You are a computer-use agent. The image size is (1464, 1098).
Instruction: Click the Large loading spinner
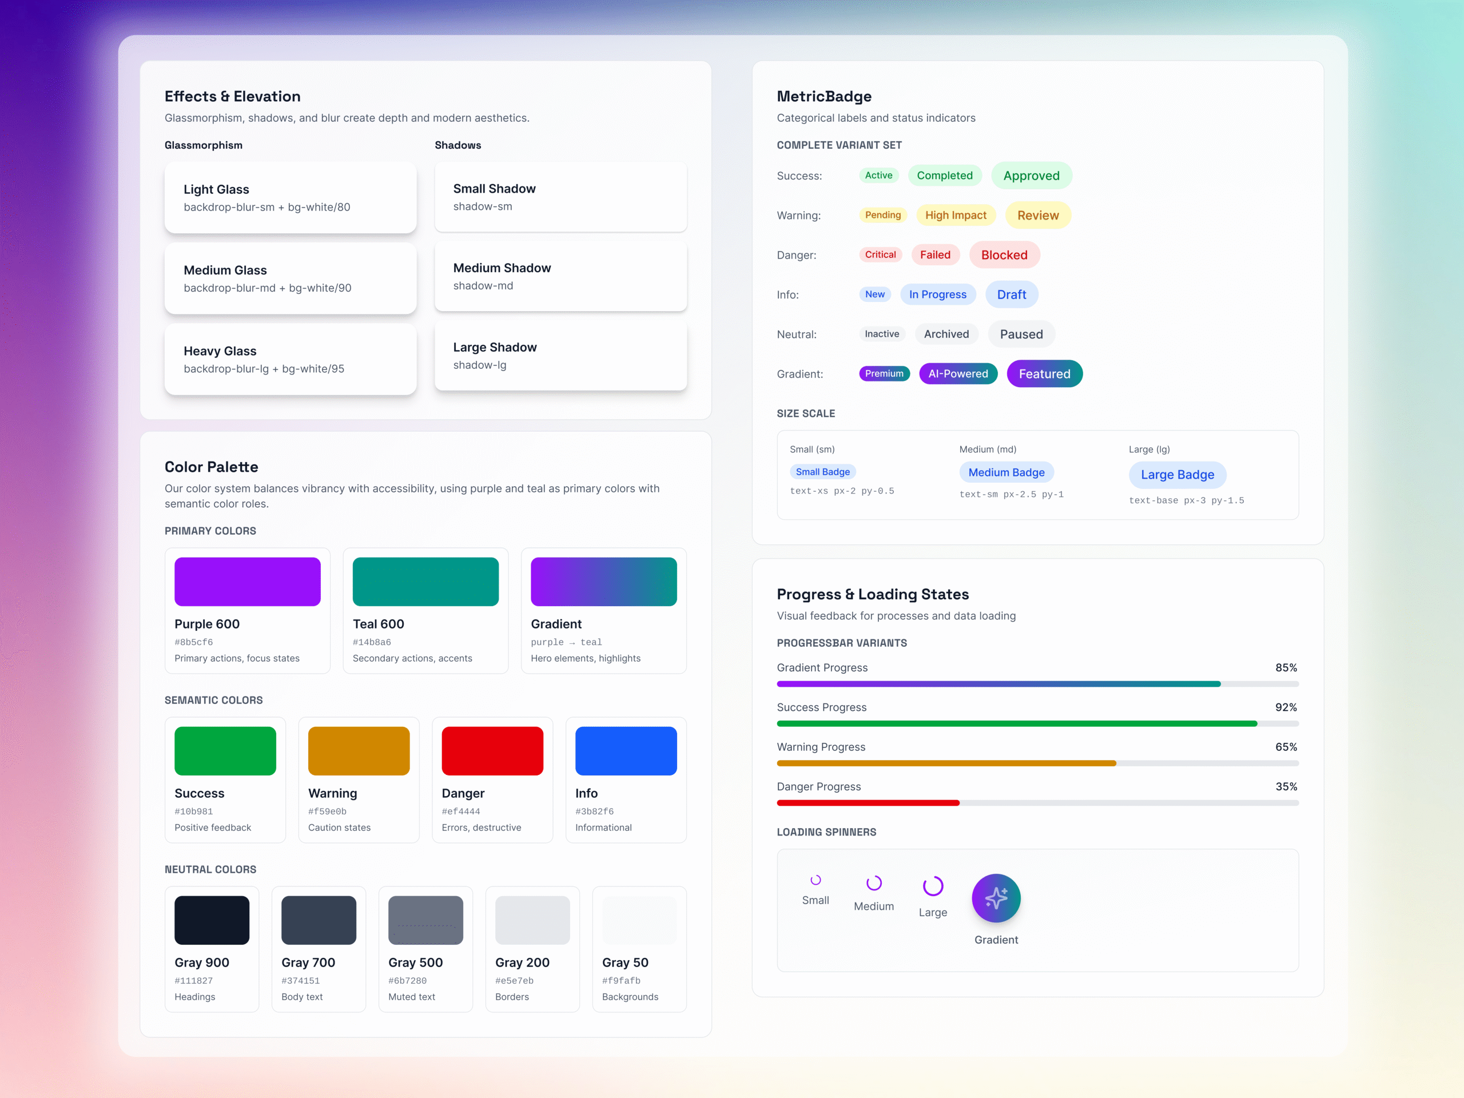(x=933, y=885)
